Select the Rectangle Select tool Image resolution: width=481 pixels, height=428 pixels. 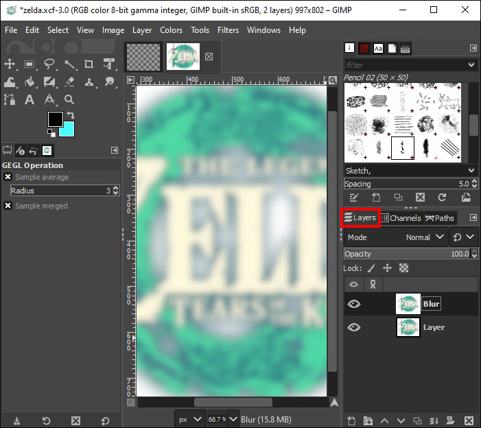pos(30,64)
